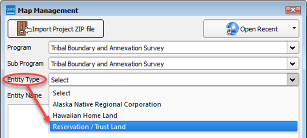
Task: Click the Entity Type combo box field
Action: point(168,80)
